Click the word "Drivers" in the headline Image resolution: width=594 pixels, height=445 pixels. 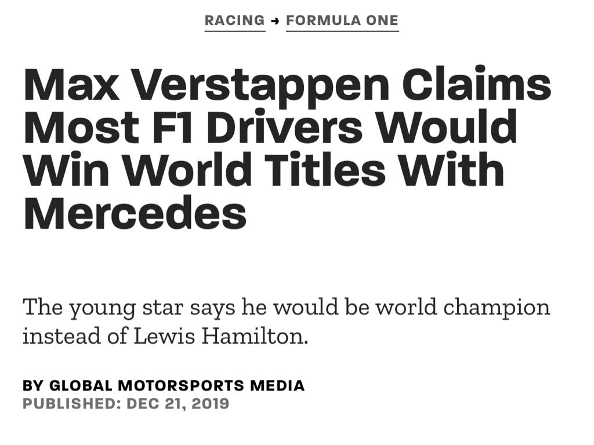tap(284, 126)
